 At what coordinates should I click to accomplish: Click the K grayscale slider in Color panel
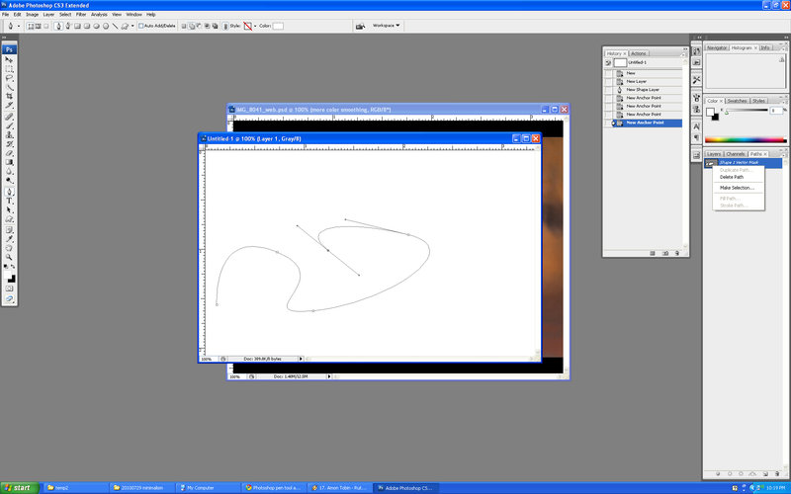click(x=747, y=111)
